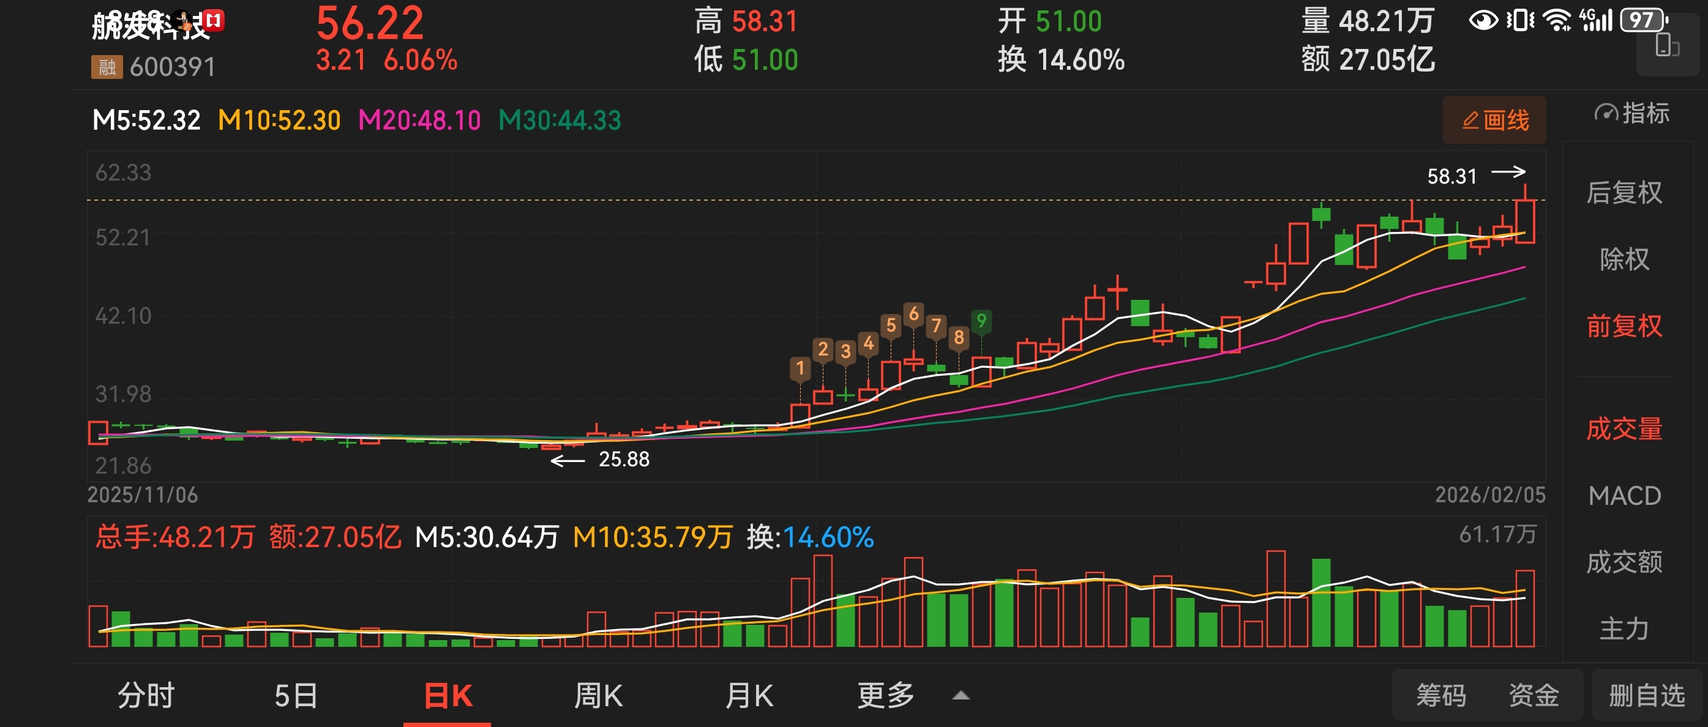Select 前复权 forward adjustment mode
This screenshot has width=1708, height=727.
(x=1624, y=326)
